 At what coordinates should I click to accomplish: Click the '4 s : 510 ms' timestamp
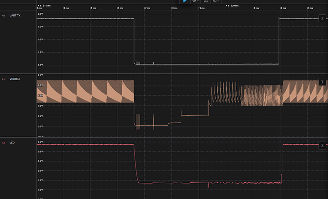[44, 6]
